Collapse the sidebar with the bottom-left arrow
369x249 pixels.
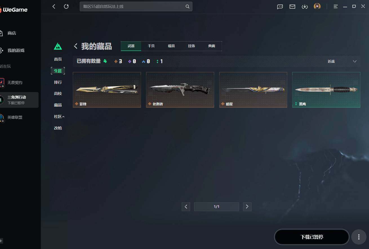[1, 241]
